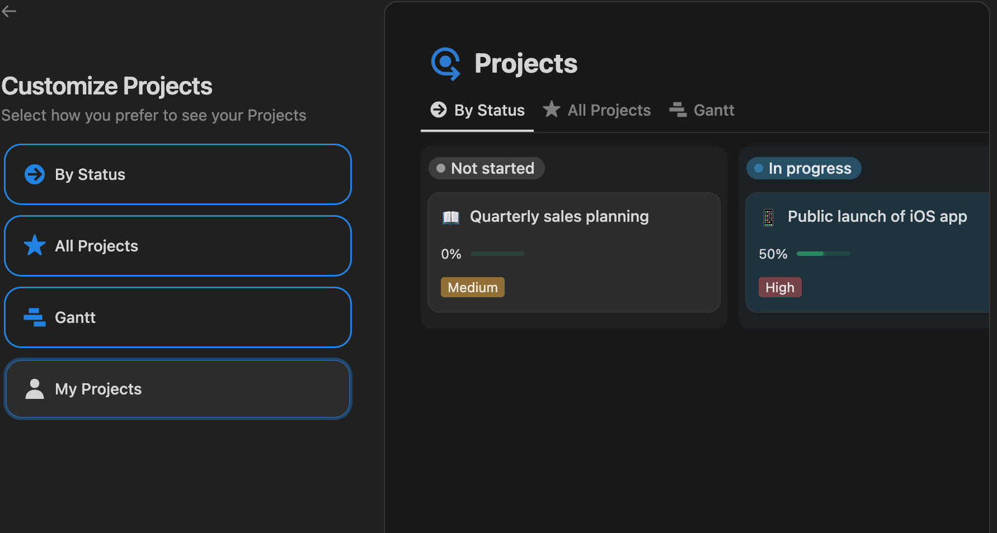This screenshot has width=997, height=533.
Task: Toggle the All Projects view option
Action: coord(178,246)
